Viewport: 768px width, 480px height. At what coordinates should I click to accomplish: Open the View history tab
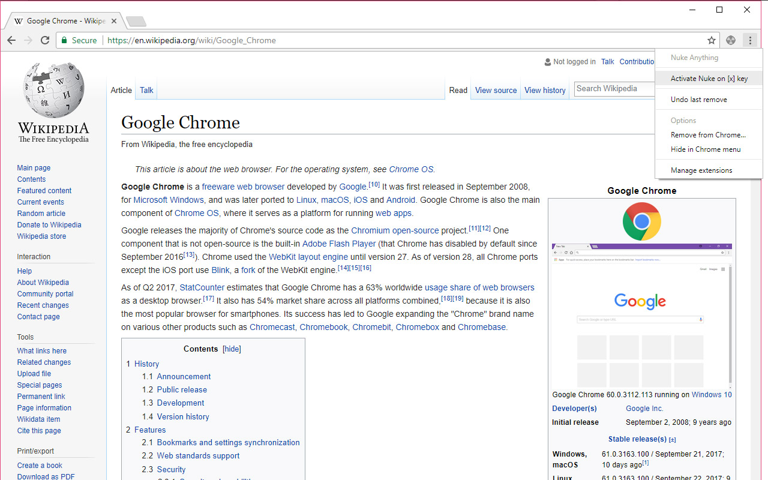[x=545, y=90]
